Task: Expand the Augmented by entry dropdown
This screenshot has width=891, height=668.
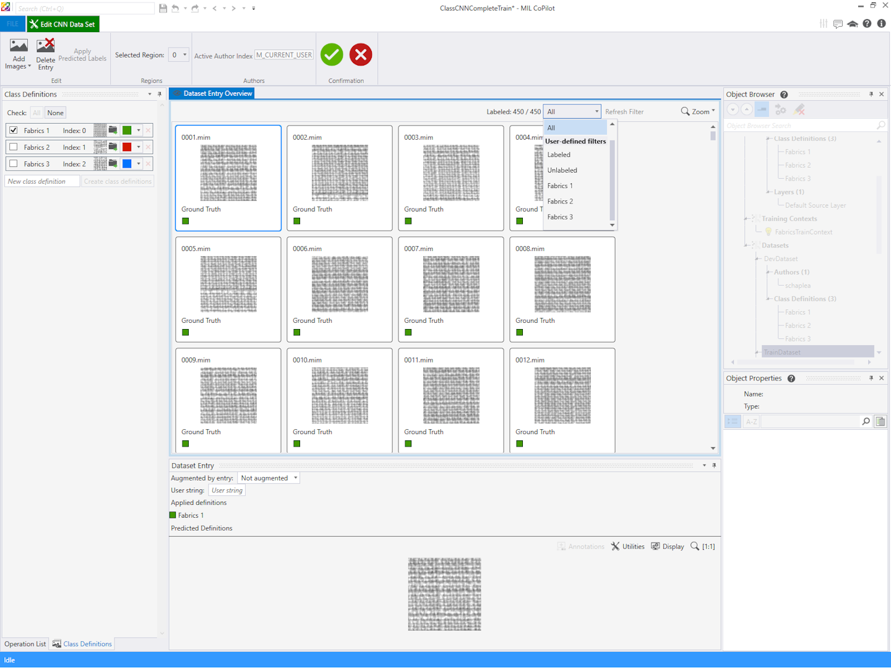Action: (x=269, y=478)
